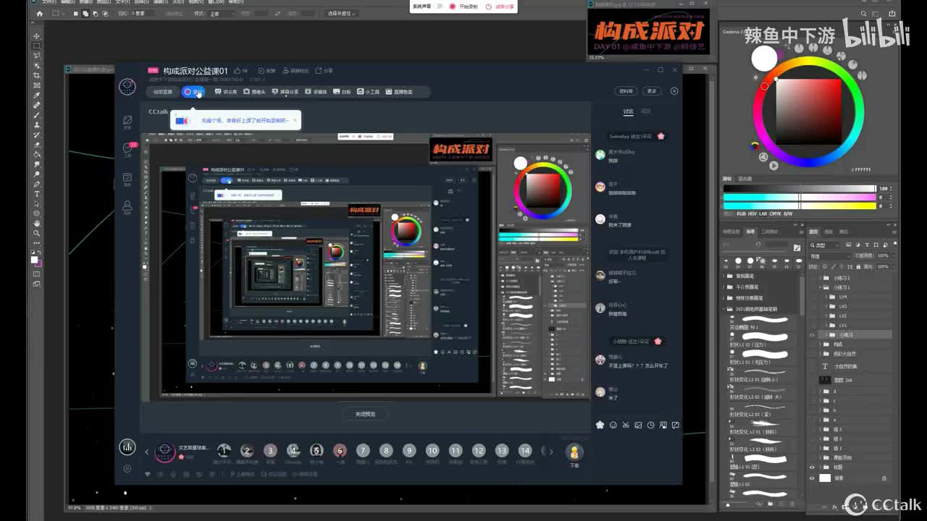Click 结束直播 to end the live stream
This screenshot has width=927, height=521.
tap(162, 92)
